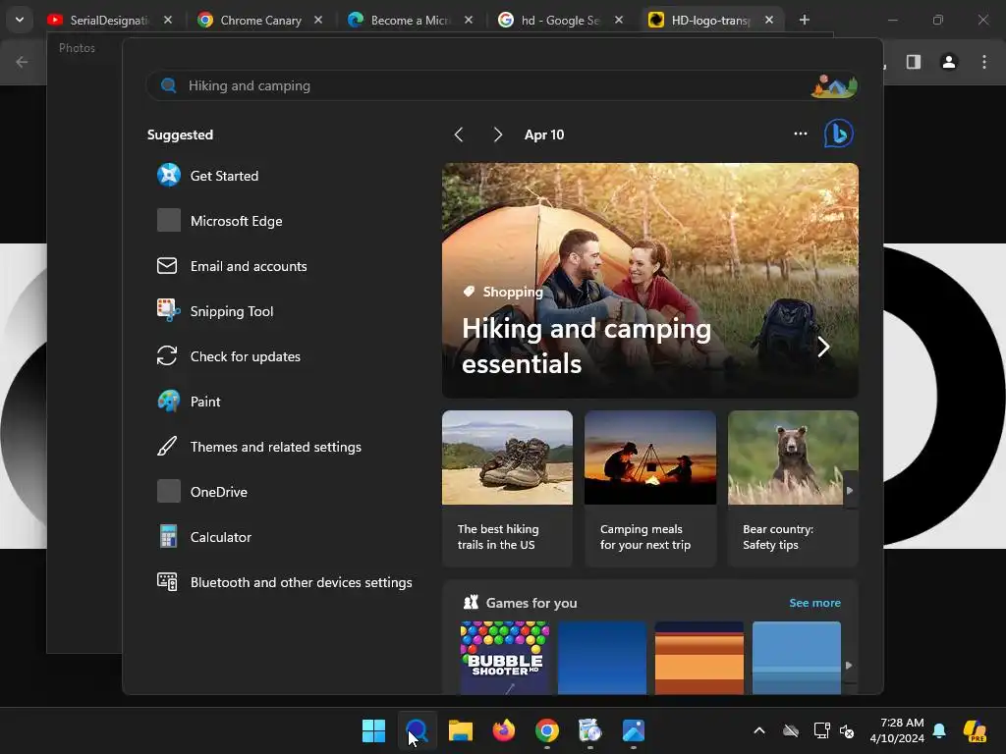Viewport: 1006px width, 754px height.
Task: Open Copilot preview icon in taskbar
Action: (x=974, y=730)
